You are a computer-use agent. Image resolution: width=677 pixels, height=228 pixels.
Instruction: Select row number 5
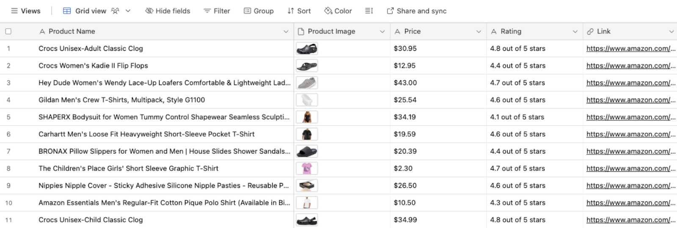tap(8, 117)
